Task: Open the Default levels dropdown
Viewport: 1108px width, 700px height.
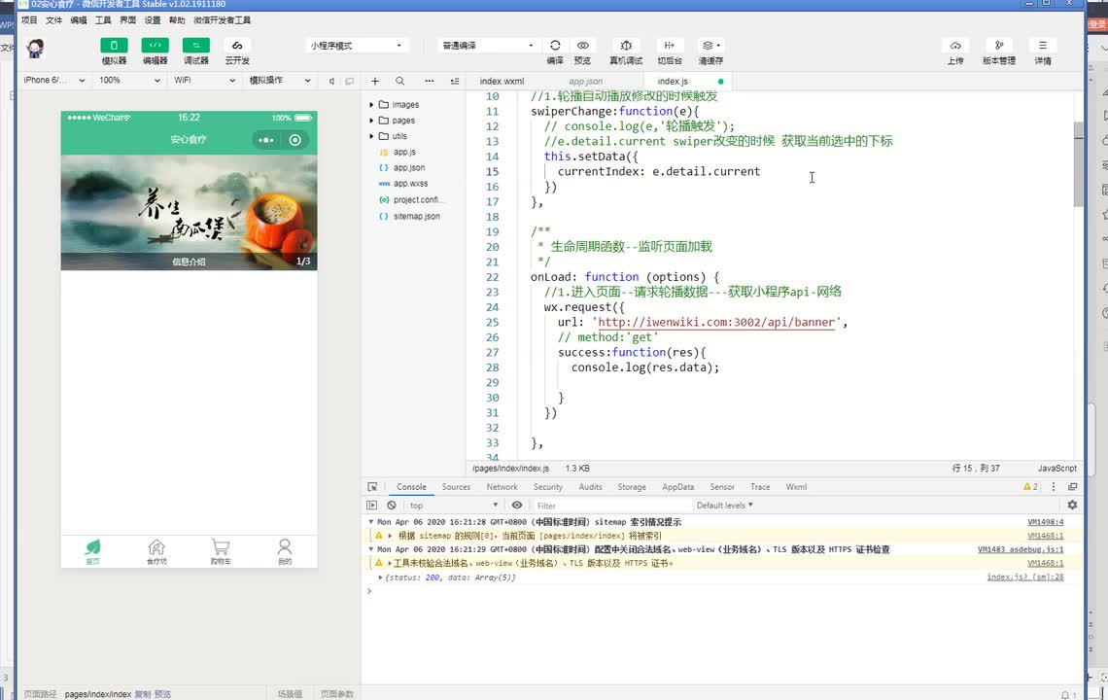Action: tap(725, 505)
